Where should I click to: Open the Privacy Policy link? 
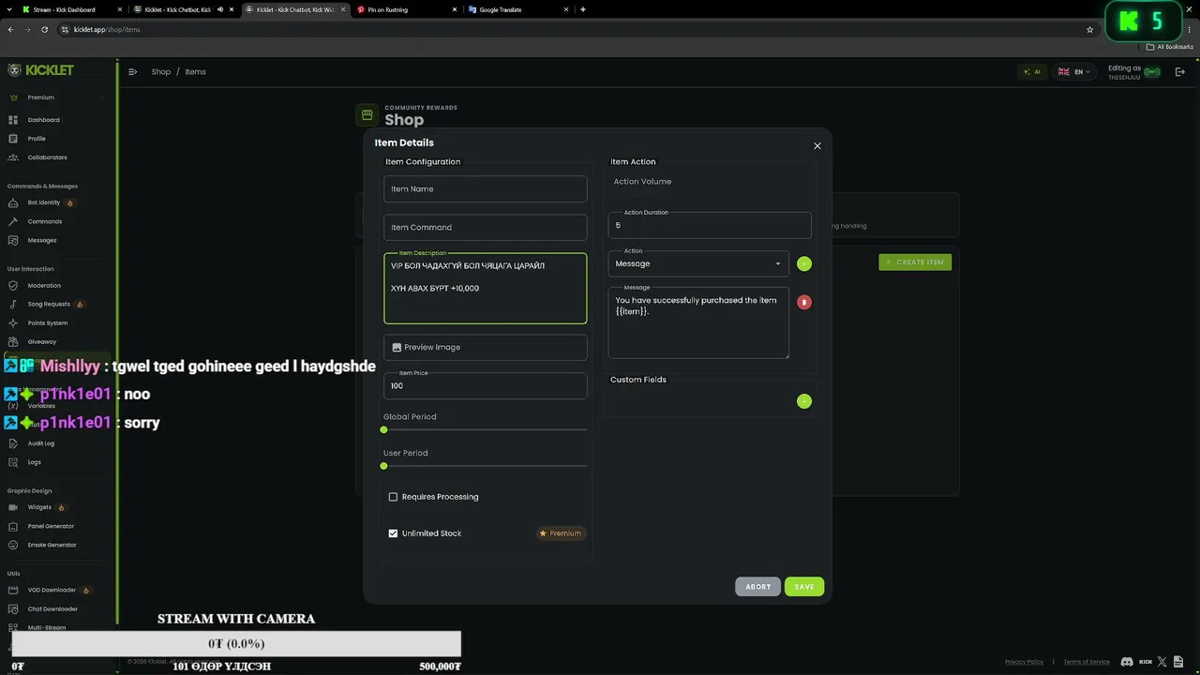[1024, 662]
